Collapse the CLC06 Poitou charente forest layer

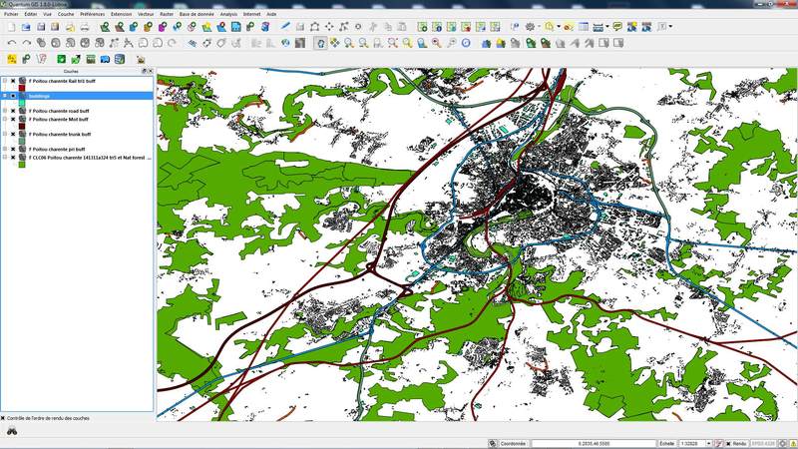point(5,157)
